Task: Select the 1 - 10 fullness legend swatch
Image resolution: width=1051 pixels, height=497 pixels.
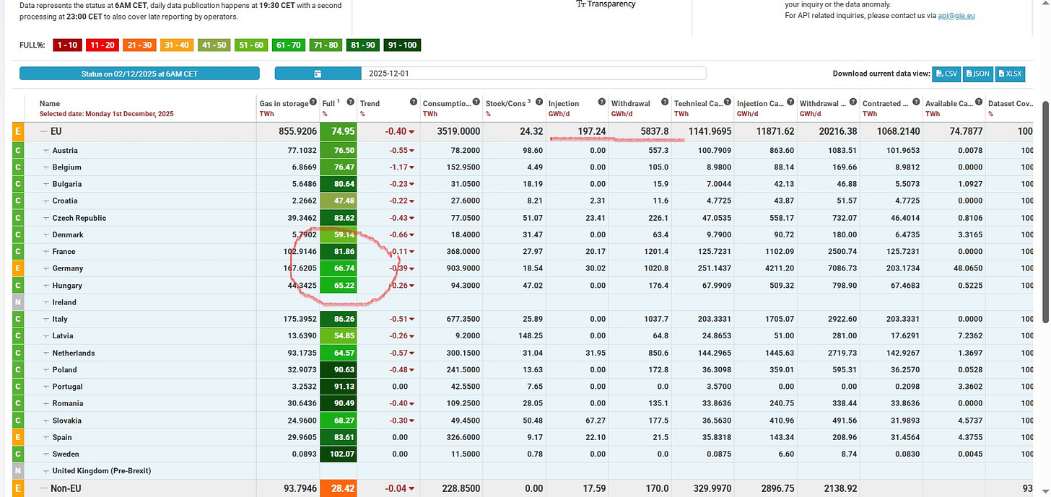Action: [x=68, y=45]
